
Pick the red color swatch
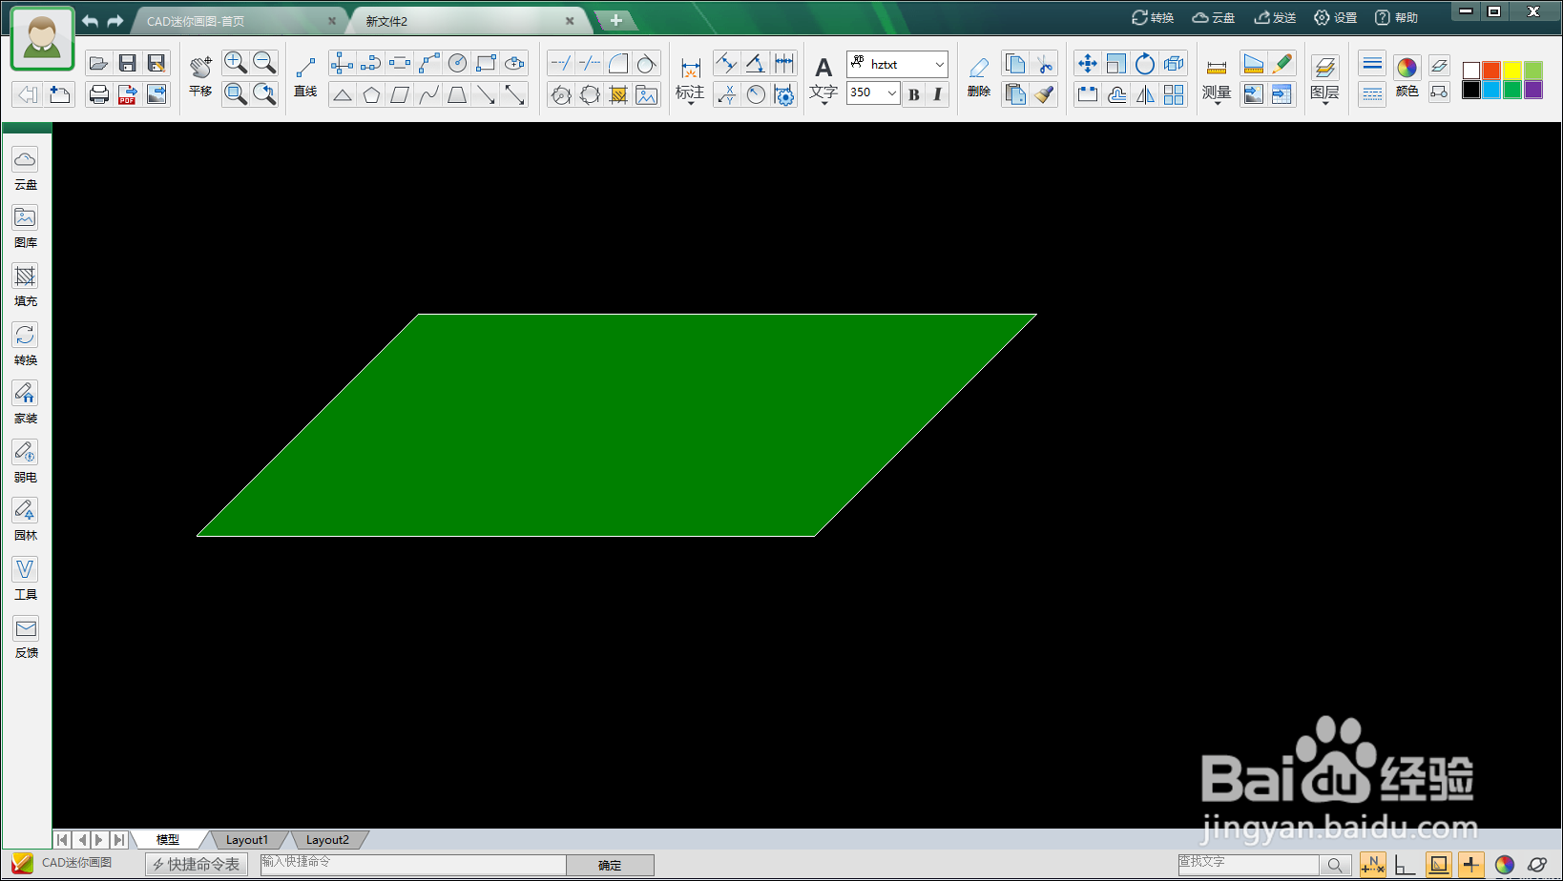pos(1491,70)
